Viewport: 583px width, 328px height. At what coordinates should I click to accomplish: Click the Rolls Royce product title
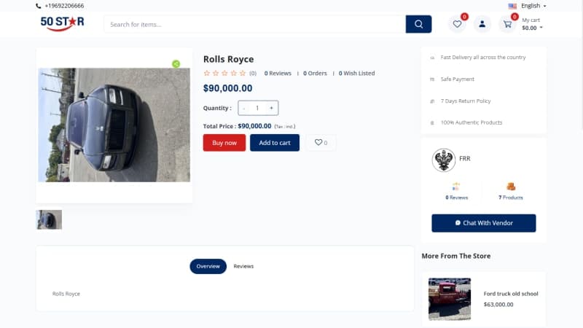[228, 59]
